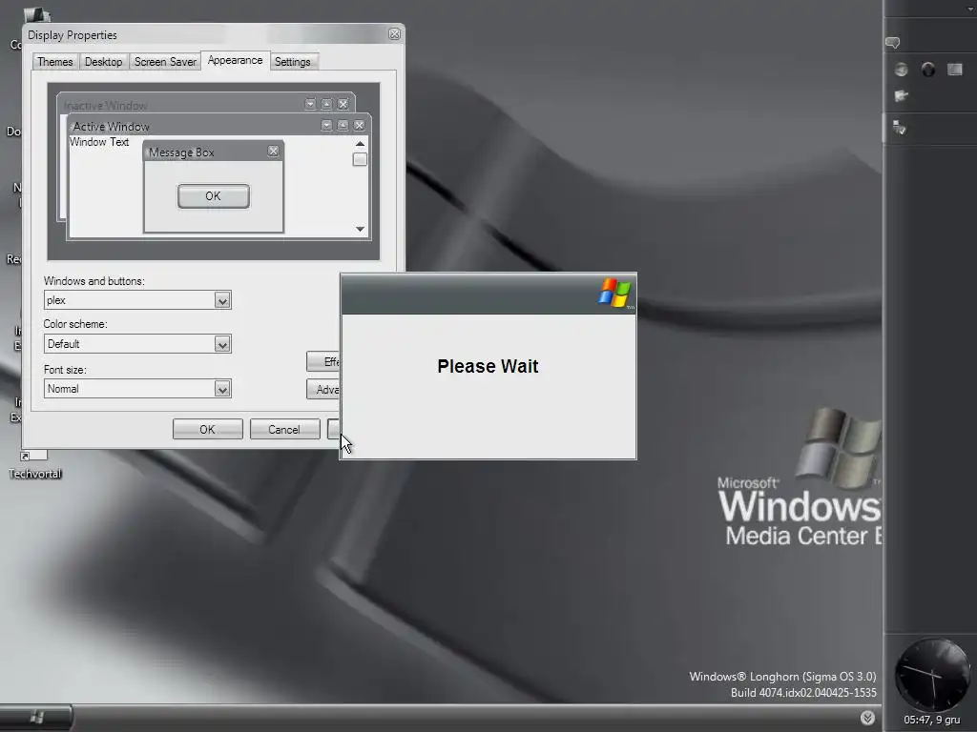Expand the Font size dropdown

click(x=222, y=389)
